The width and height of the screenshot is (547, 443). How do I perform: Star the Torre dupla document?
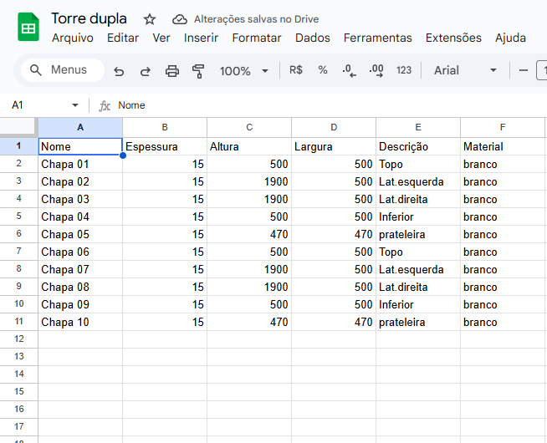coord(150,19)
